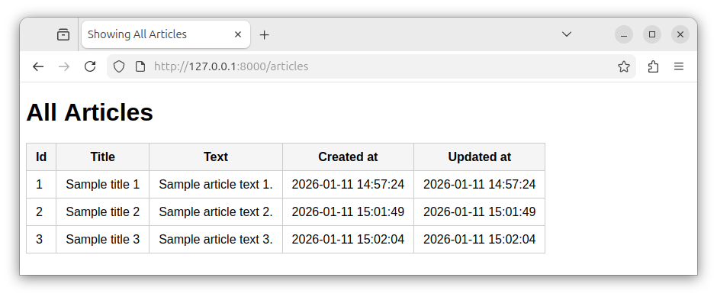Click Created at value 2026-01-11 15:01:49

[348, 212]
